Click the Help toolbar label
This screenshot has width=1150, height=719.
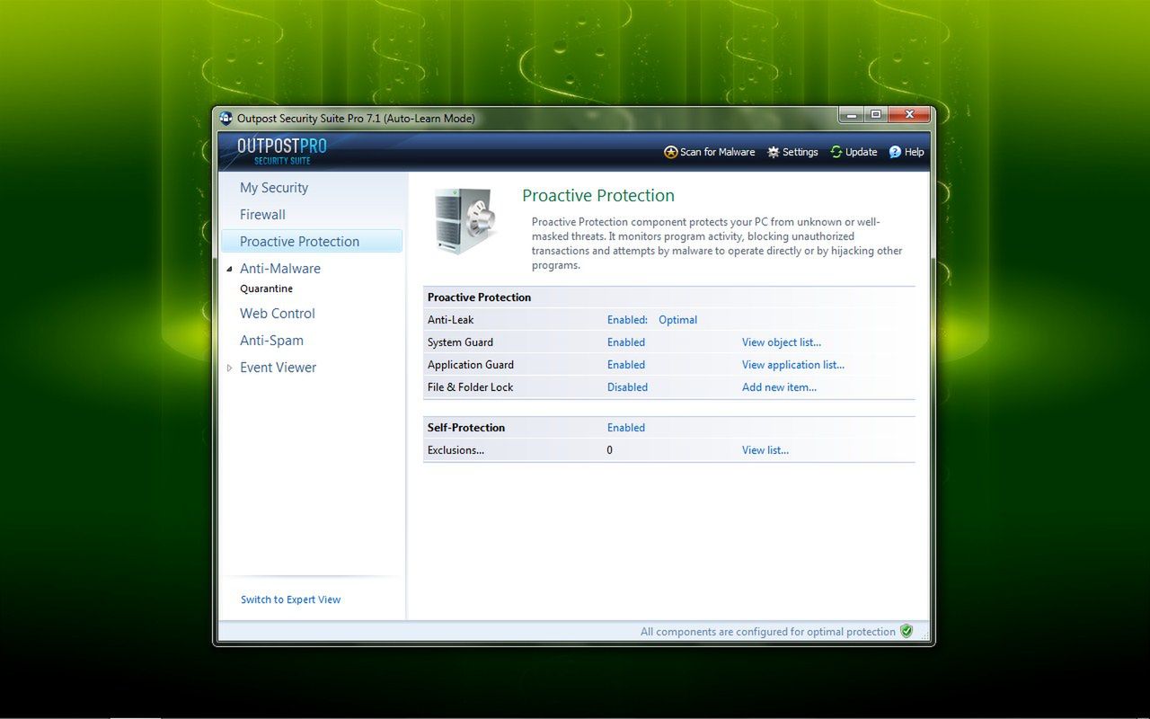914,152
